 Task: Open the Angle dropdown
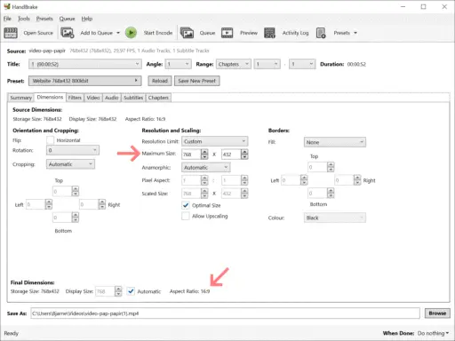(178, 64)
